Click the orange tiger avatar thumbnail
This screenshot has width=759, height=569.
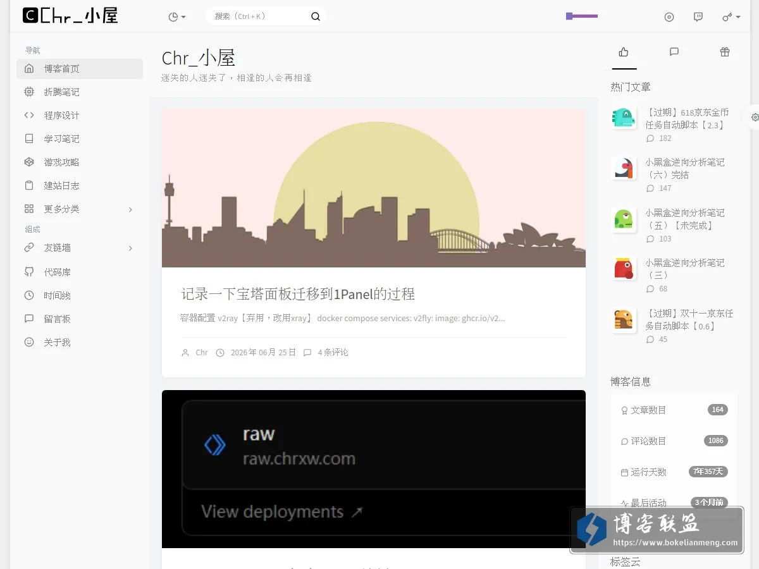(x=624, y=319)
